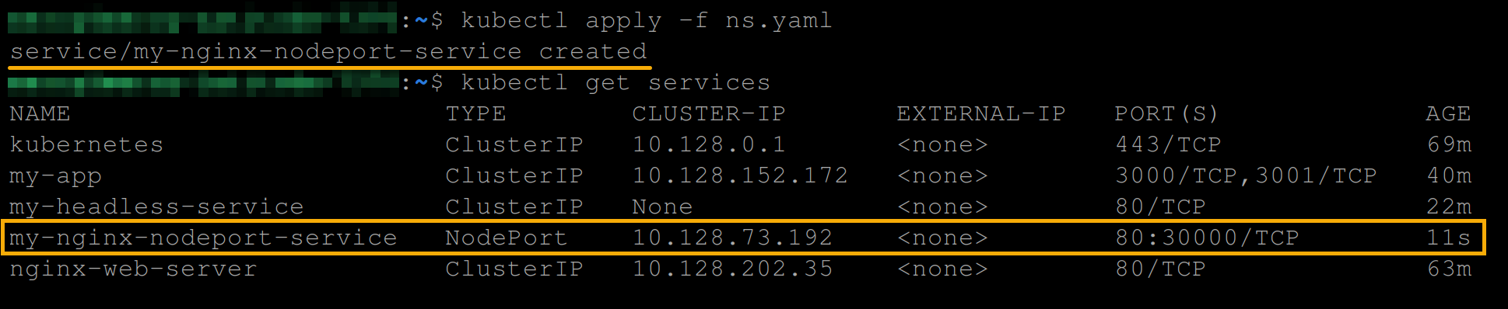Screen dimensions: 1508x309
Task: Click the NodePort type value
Action: (506, 238)
